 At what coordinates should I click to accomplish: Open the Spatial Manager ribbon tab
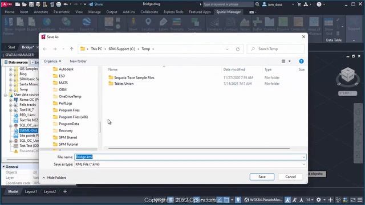[x=228, y=12]
